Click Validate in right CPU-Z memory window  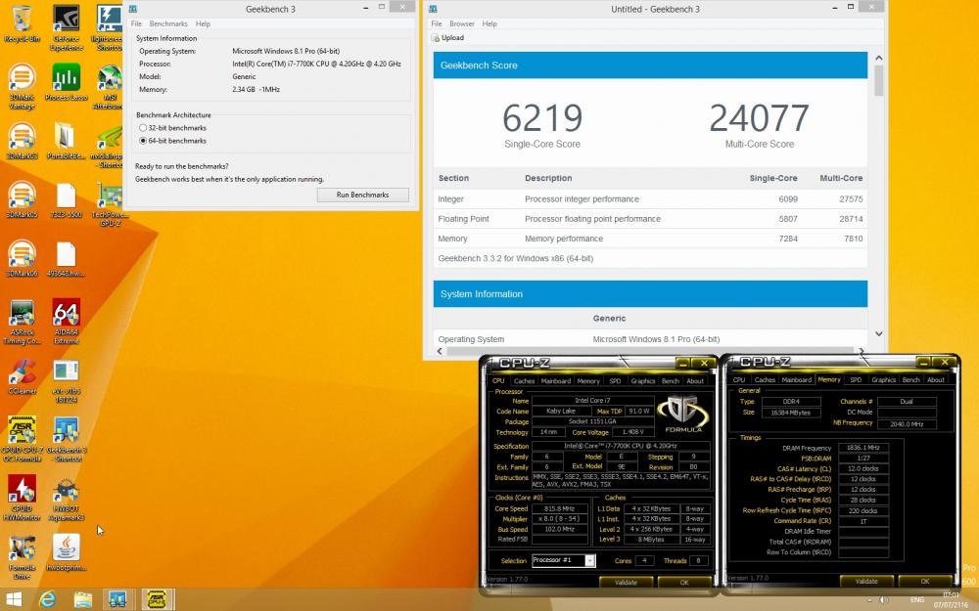point(866,581)
